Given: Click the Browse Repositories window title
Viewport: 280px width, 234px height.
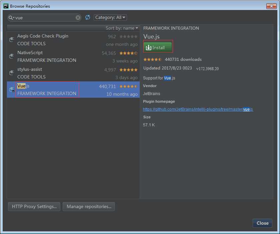Looking at the screenshot, I should coord(30,6).
